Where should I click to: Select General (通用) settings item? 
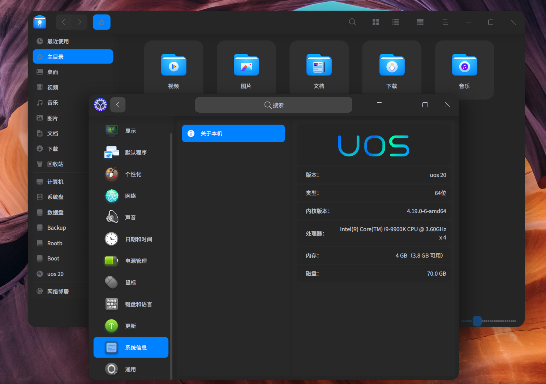coord(131,369)
